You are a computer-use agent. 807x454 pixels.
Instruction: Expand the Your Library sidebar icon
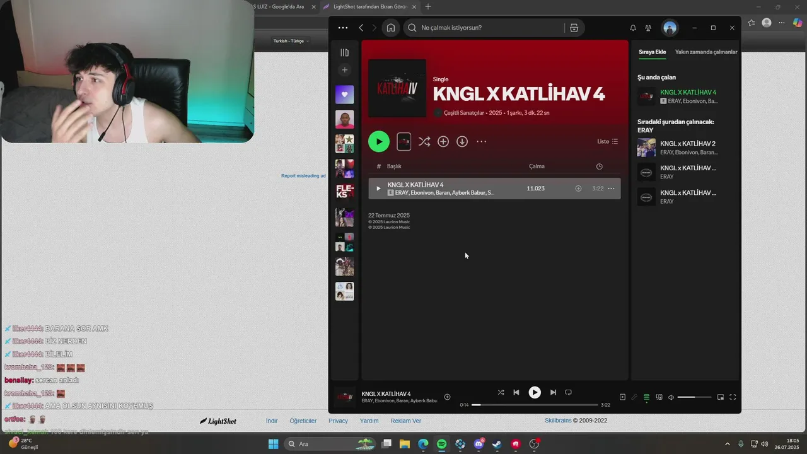pyautogui.click(x=344, y=53)
